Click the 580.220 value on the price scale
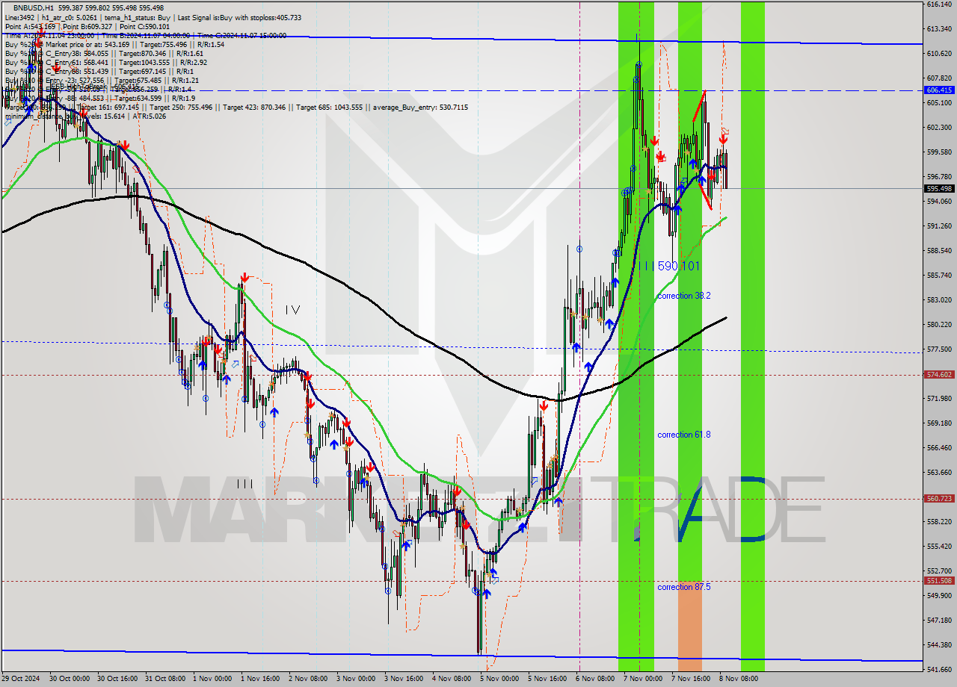 coord(938,325)
